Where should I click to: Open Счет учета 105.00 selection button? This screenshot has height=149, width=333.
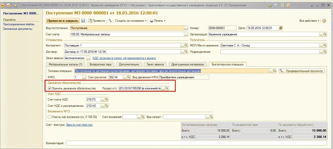pos(186,34)
